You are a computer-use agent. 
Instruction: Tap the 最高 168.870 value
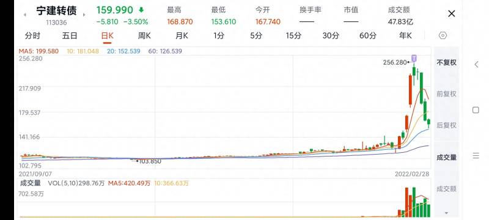click(x=180, y=22)
